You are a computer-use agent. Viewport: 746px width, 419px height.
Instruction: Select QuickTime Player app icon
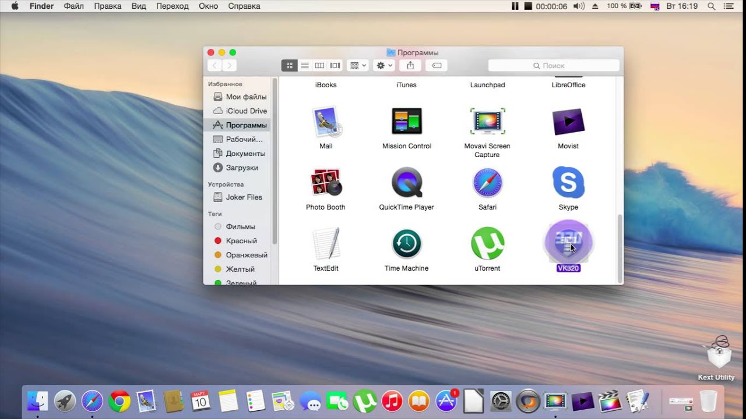pyautogui.click(x=407, y=183)
